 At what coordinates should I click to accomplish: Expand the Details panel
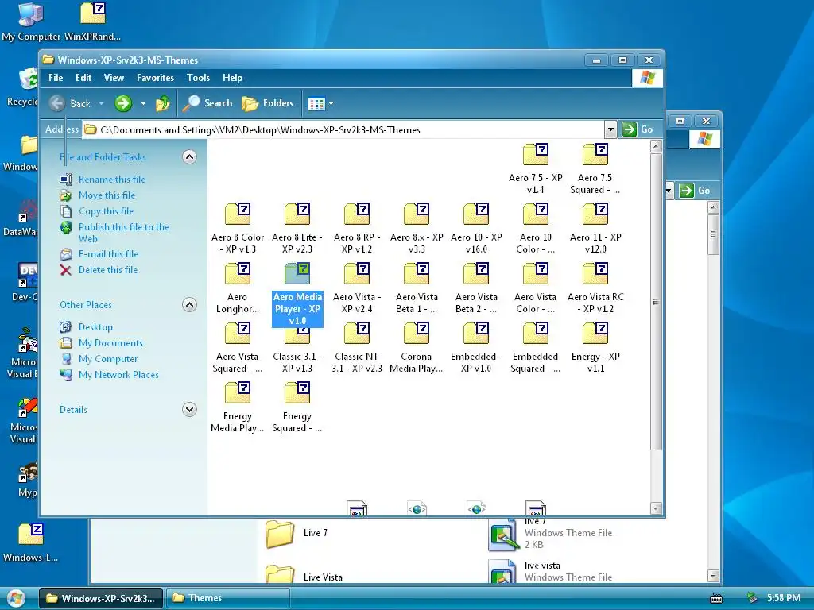coord(189,409)
